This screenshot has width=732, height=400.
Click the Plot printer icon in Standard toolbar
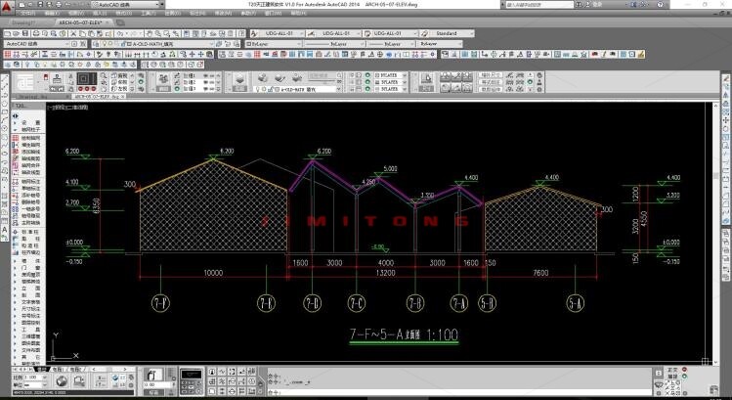tap(35, 33)
